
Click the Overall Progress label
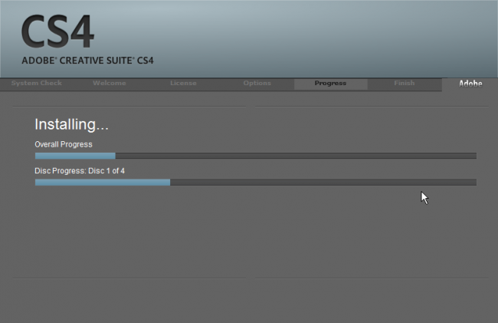pos(64,144)
